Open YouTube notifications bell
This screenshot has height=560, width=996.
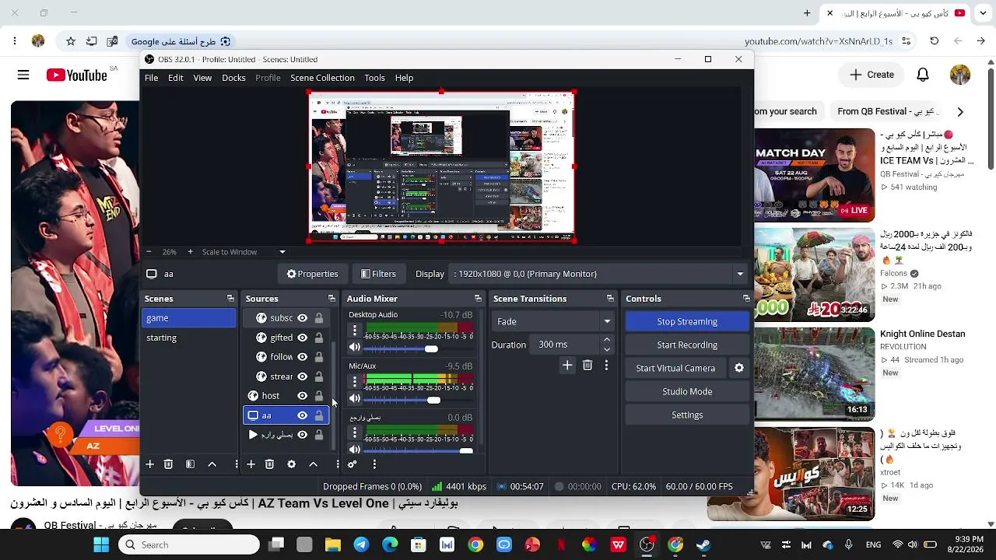[923, 75]
